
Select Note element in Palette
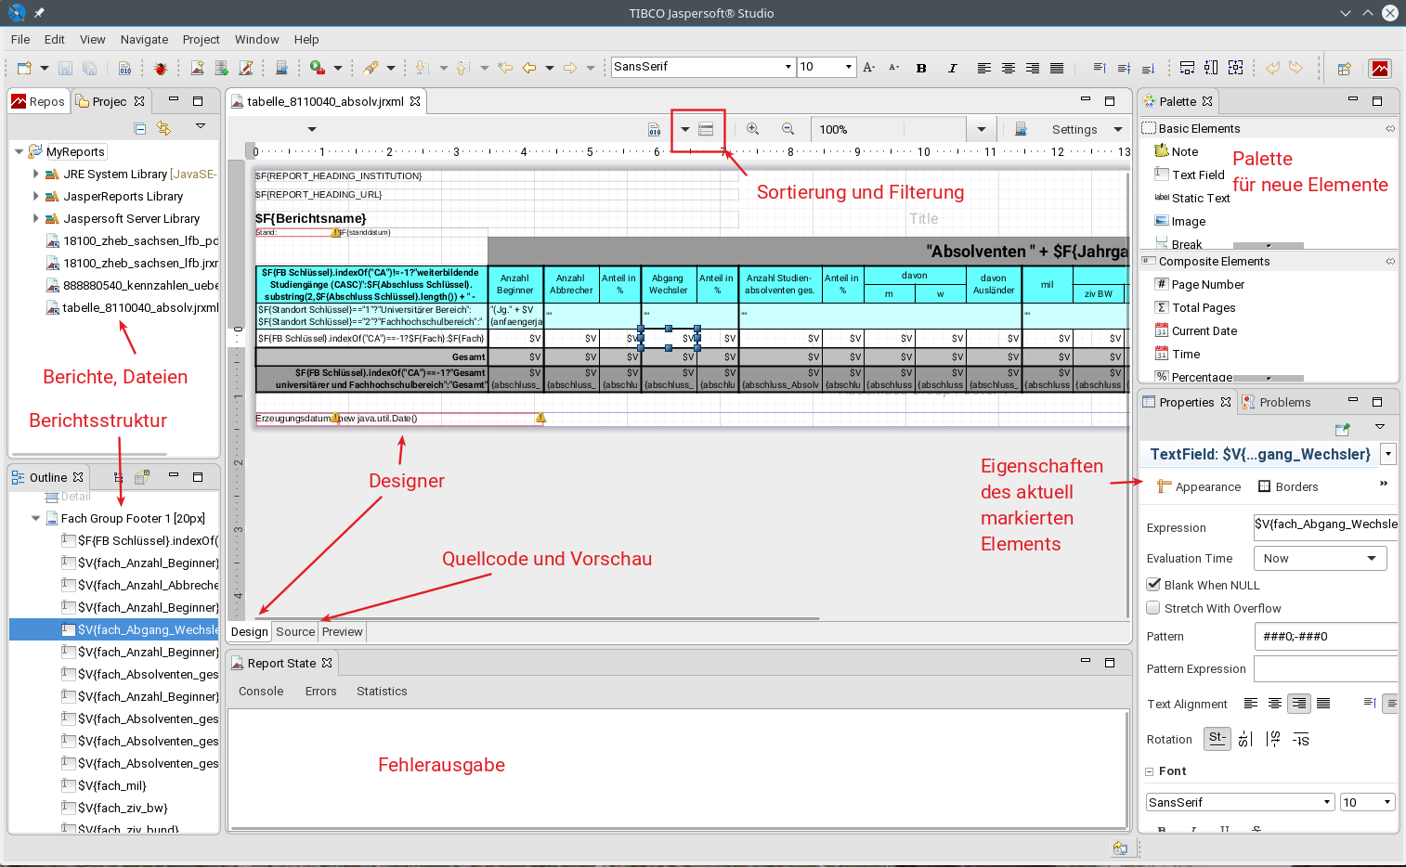[1177, 151]
